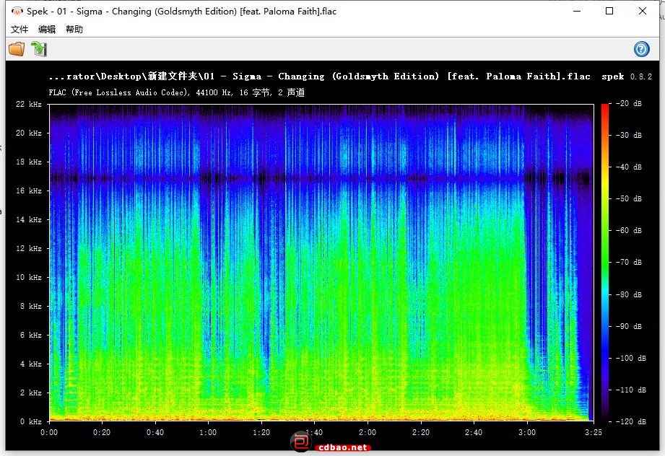Image resolution: width=665 pixels, height=456 pixels.
Task: Click the "spek 0.8.2" version label
Action: point(627,76)
